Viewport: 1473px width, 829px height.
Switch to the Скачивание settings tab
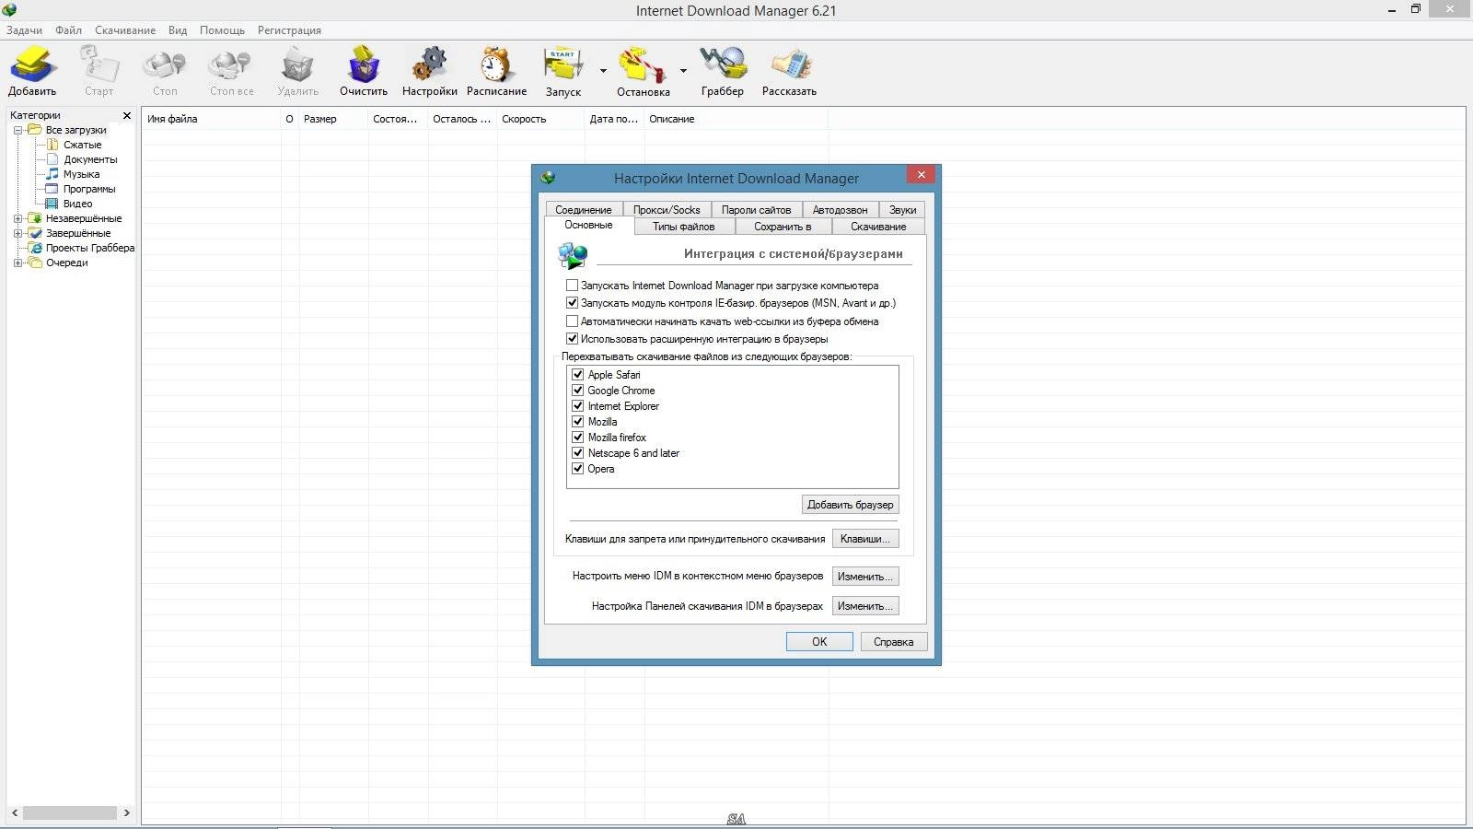878,227
